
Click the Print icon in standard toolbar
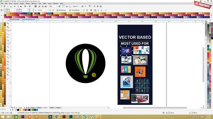coord(11,6)
